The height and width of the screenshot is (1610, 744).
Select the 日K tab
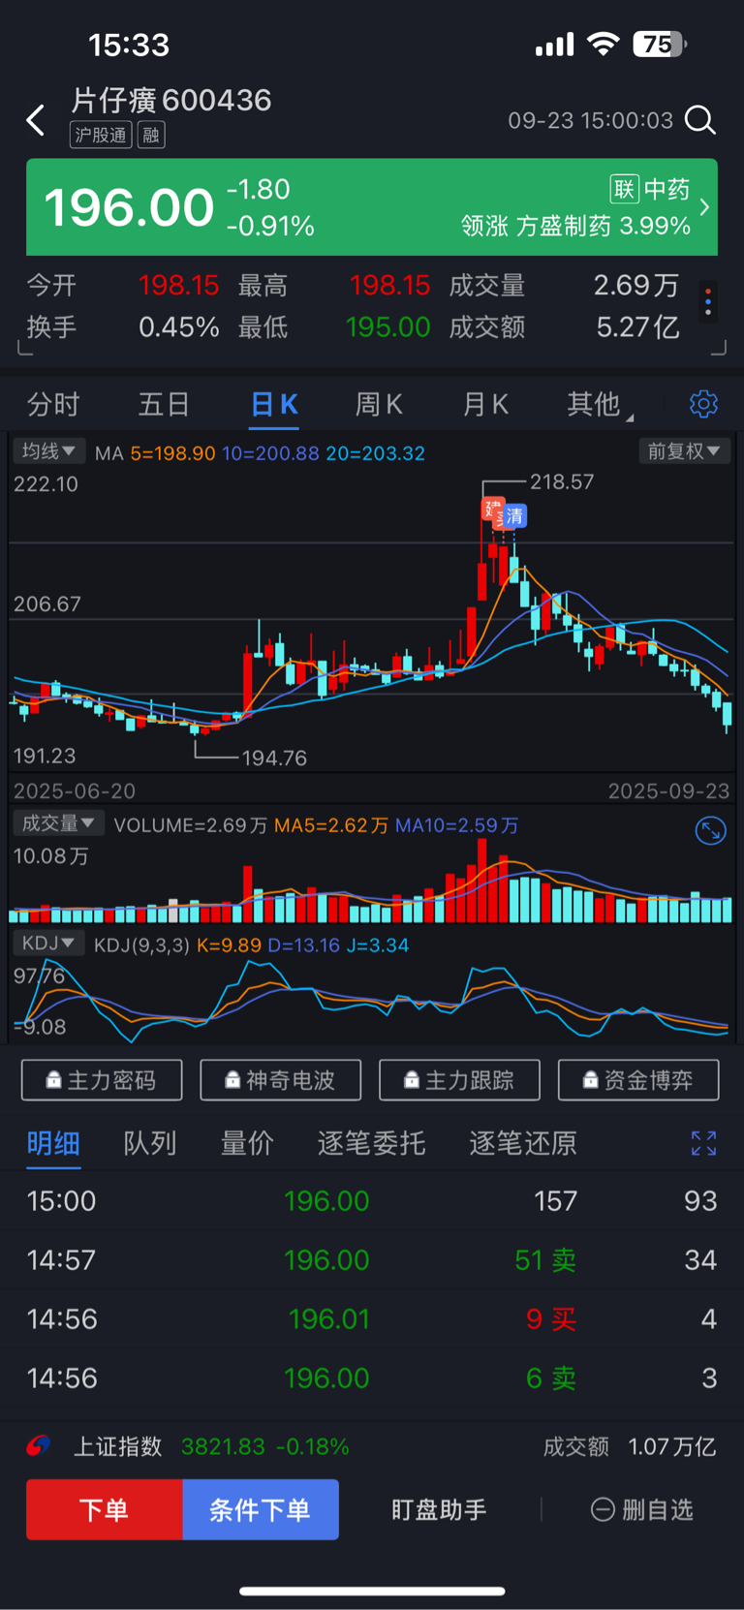274,404
